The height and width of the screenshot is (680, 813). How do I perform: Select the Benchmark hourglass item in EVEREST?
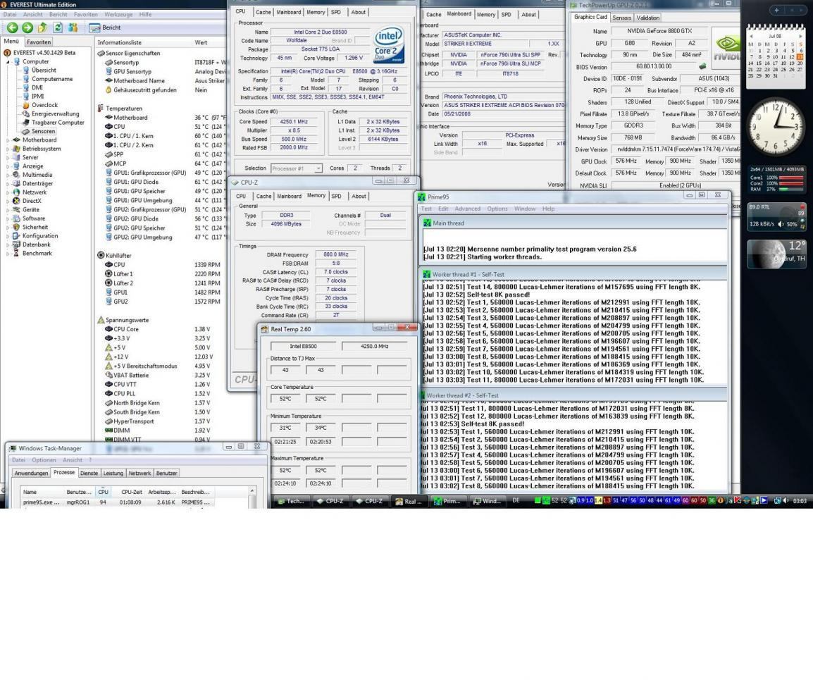(32, 253)
